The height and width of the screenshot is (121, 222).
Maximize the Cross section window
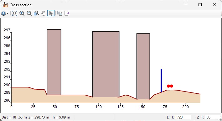click(200, 5)
